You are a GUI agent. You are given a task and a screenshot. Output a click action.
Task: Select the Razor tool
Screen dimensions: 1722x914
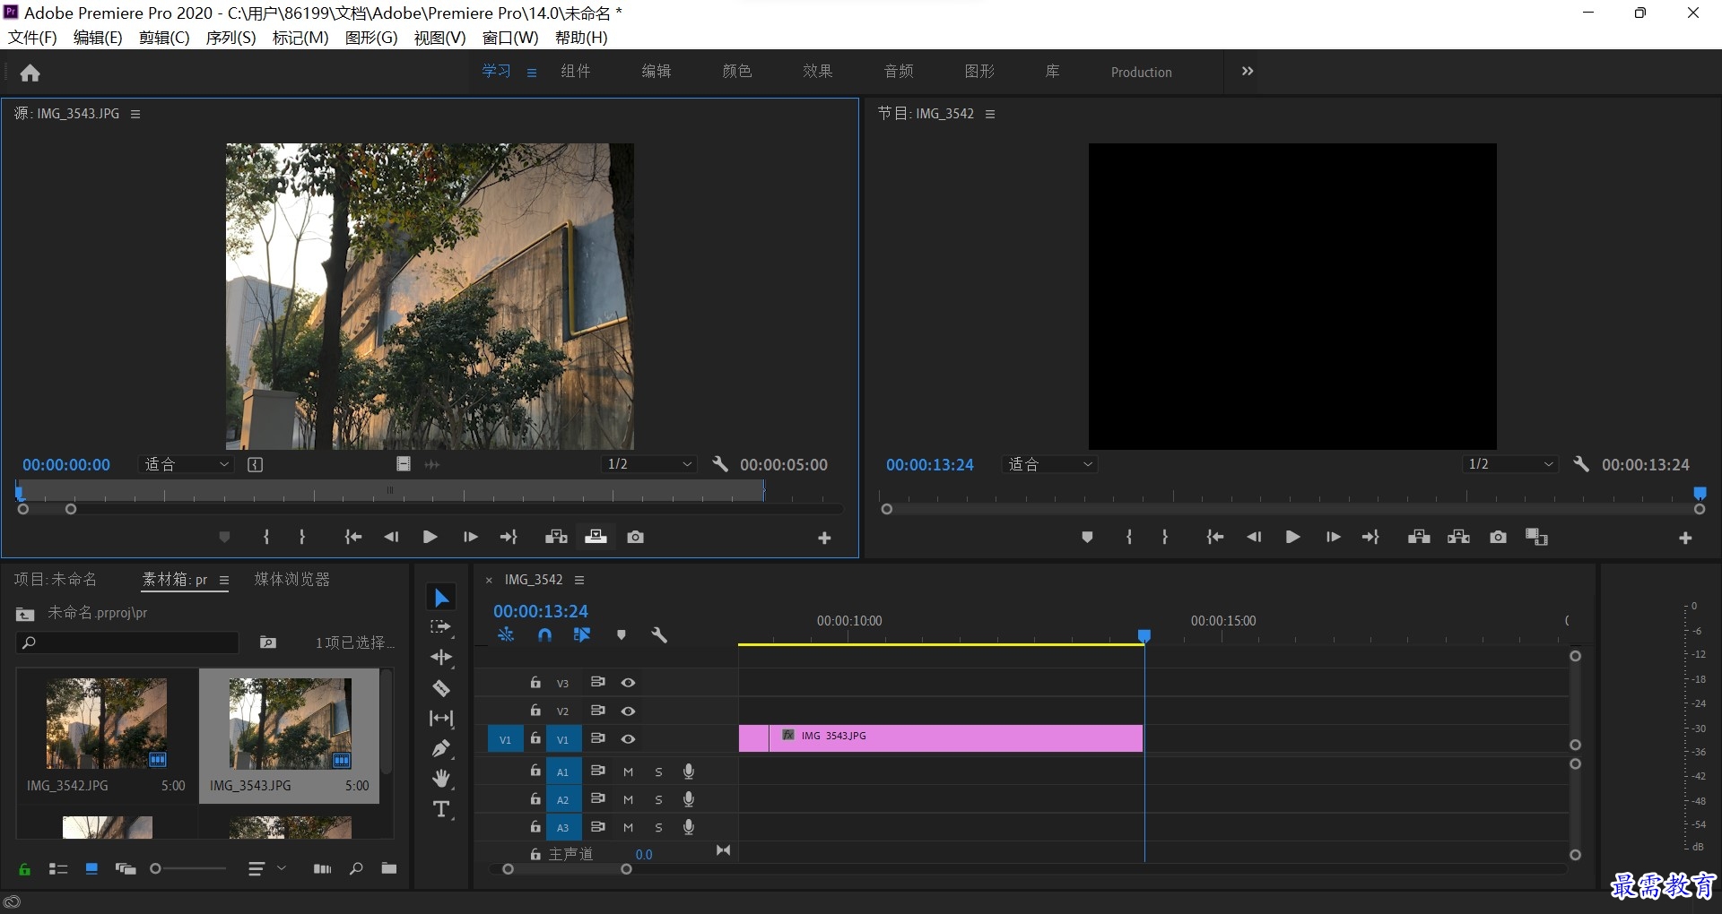[x=441, y=688]
